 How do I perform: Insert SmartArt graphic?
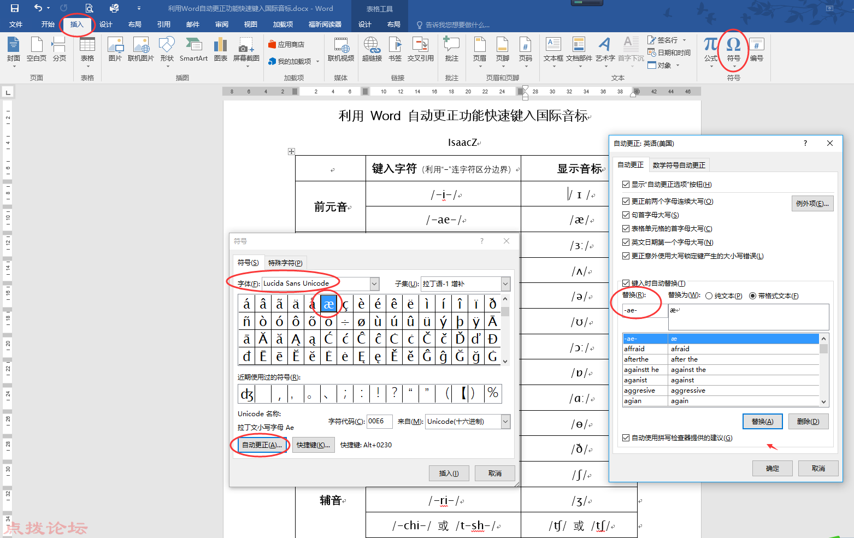(x=193, y=49)
